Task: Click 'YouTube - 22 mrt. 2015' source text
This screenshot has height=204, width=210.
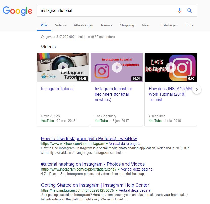Action: 58,121
